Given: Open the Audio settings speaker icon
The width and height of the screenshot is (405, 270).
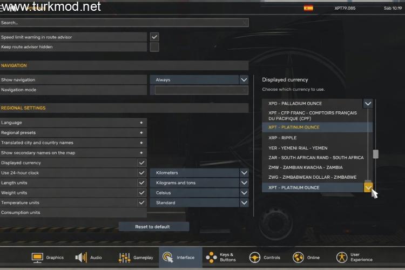Looking at the screenshot, I should click(x=81, y=258).
